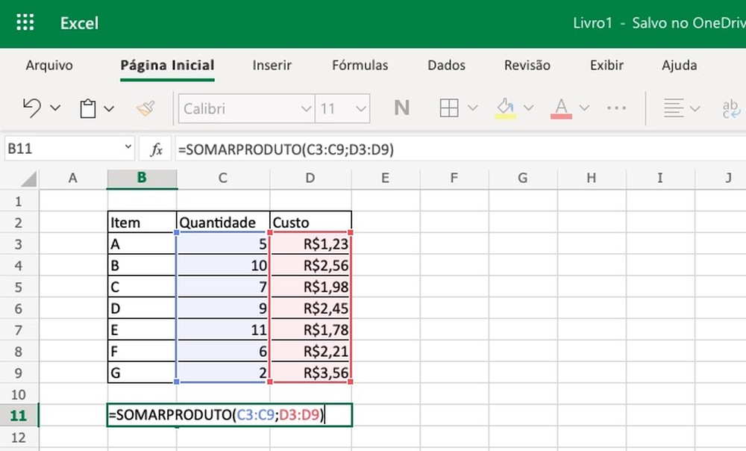Click the Undo icon
Viewport: 746px width, 451px height.
click(x=31, y=108)
